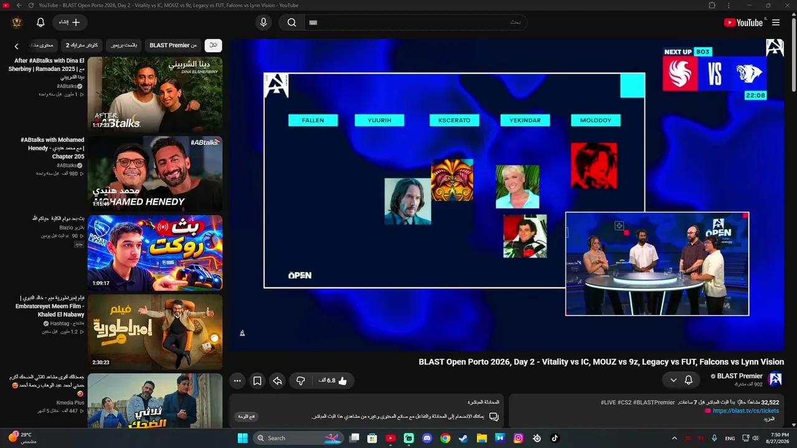
Task: Select the 'بلاست بريمير' chip
Action: pos(124,45)
